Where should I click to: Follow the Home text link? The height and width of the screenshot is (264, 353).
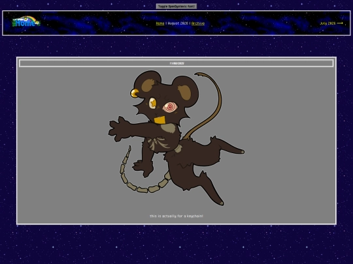(160, 23)
